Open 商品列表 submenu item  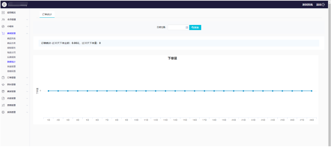(x=11, y=38)
